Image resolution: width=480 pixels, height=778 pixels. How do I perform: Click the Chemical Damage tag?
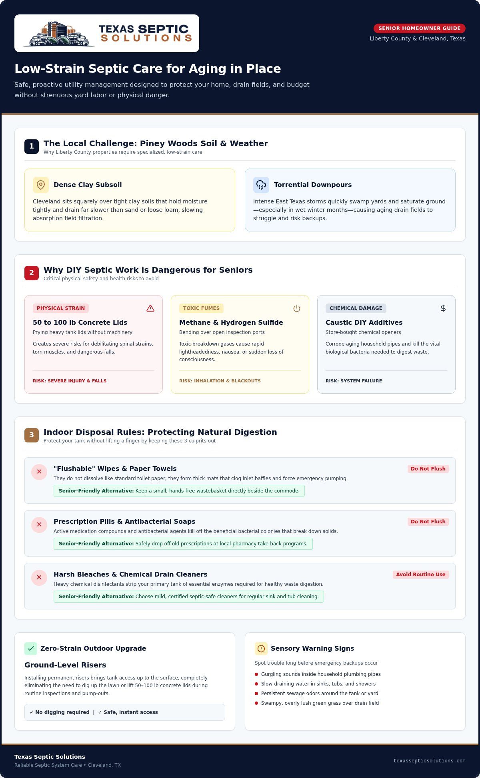(356, 308)
